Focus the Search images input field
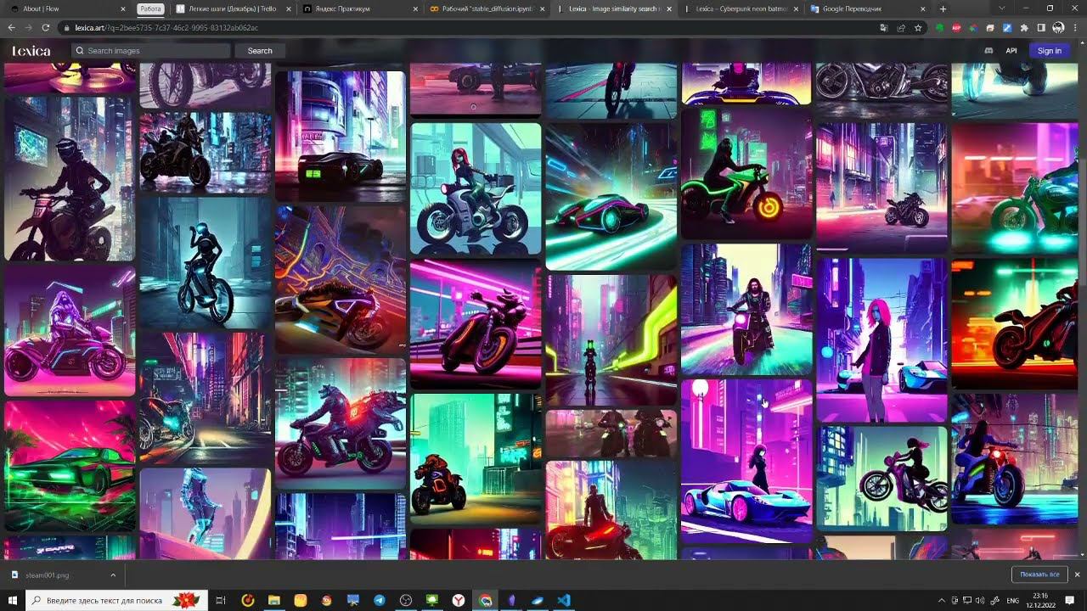Image resolution: width=1087 pixels, height=611 pixels. point(151,51)
